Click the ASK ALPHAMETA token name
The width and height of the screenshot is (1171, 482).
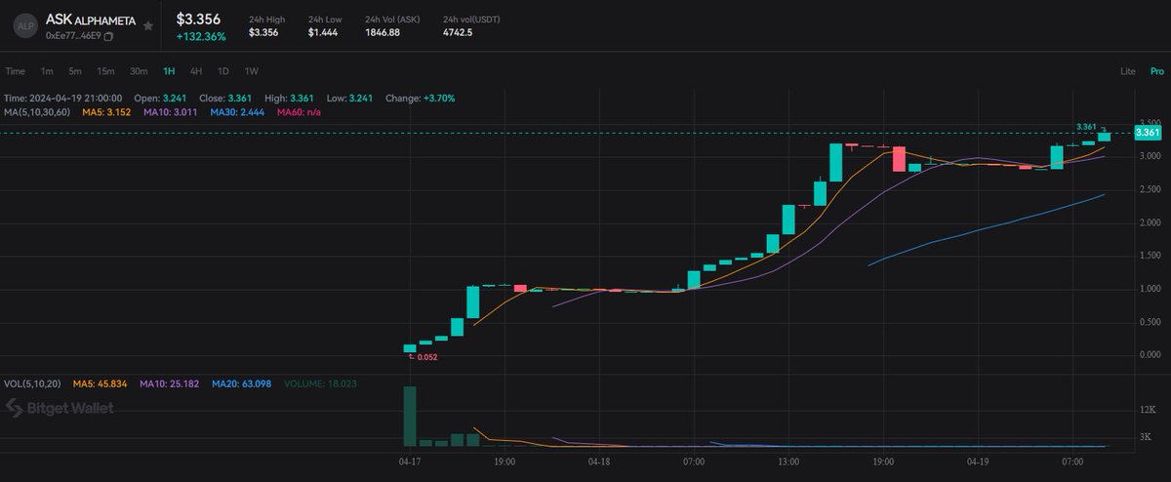click(x=91, y=20)
